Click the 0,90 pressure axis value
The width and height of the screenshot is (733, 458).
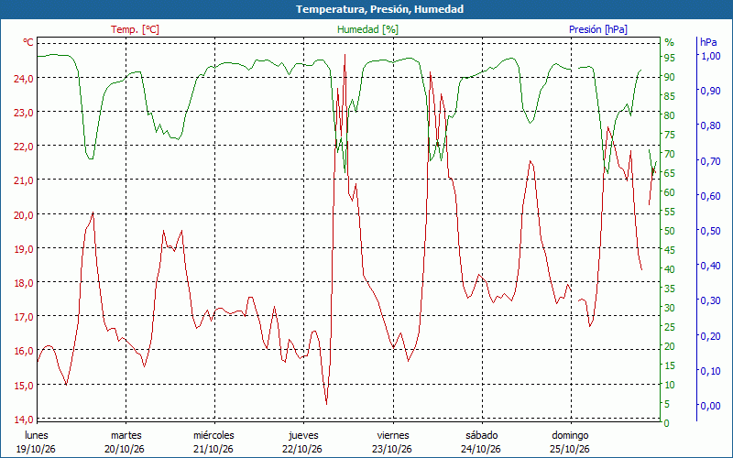711,91
